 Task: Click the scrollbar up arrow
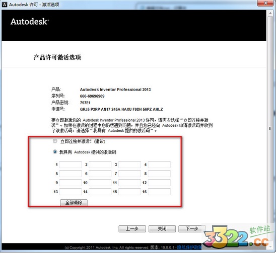(x=270, y=13)
